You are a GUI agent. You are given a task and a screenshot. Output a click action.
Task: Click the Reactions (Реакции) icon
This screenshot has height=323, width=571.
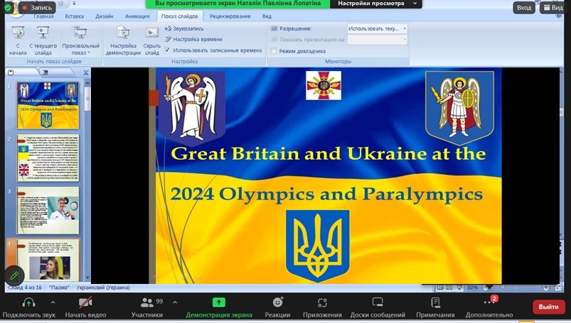tap(277, 303)
